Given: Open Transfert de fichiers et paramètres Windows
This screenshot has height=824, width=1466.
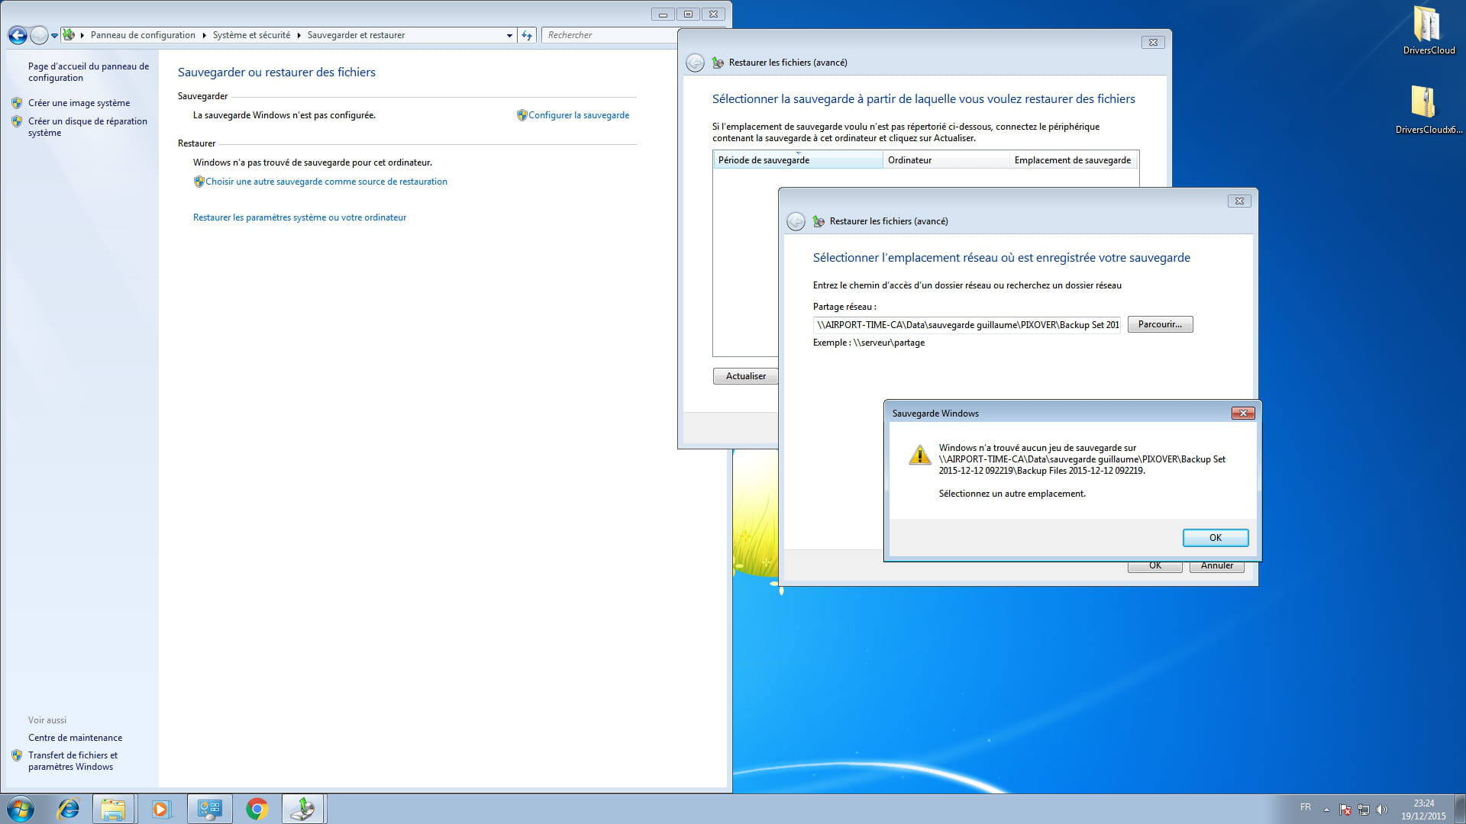Looking at the screenshot, I should click(73, 761).
